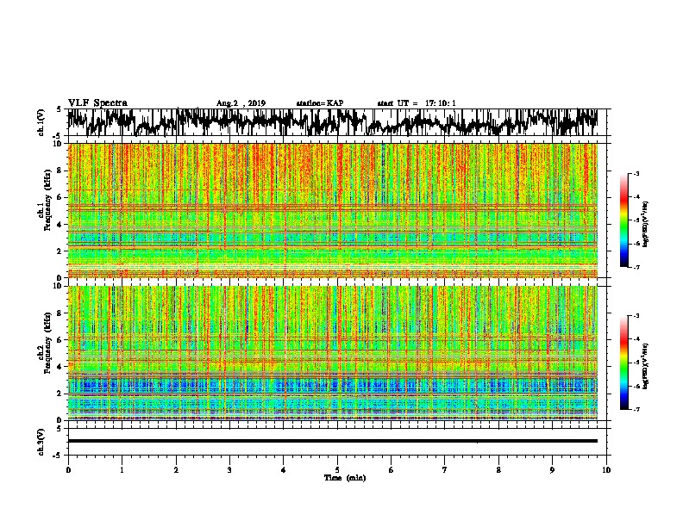Click the "Time (min)" axis label
This screenshot has height=527, width=683.
click(x=345, y=478)
